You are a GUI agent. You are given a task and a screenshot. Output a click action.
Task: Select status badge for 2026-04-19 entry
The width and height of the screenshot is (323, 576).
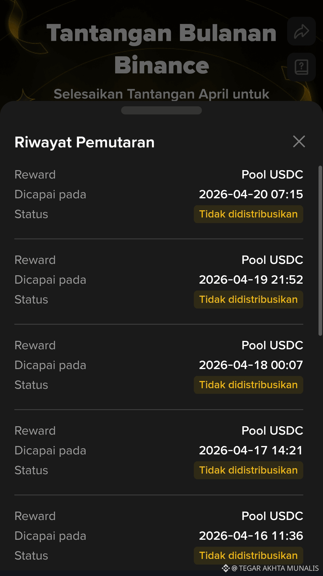click(249, 300)
